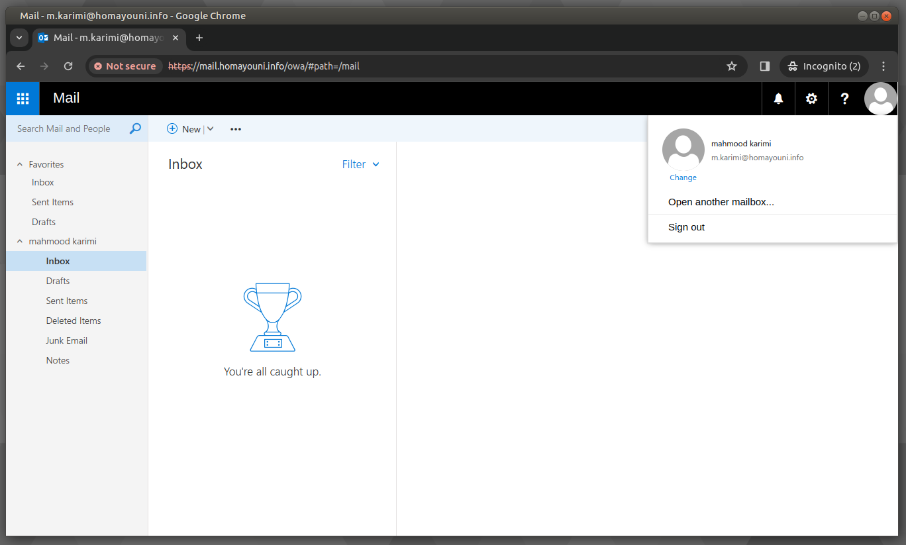Viewport: 906px width, 545px height.
Task: Close the Mail browser tab
Action: click(176, 38)
